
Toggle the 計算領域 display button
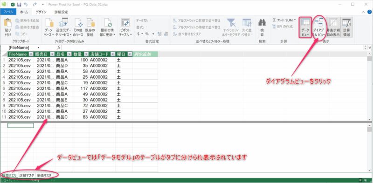point(346,23)
